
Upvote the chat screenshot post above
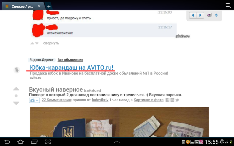point(32,43)
